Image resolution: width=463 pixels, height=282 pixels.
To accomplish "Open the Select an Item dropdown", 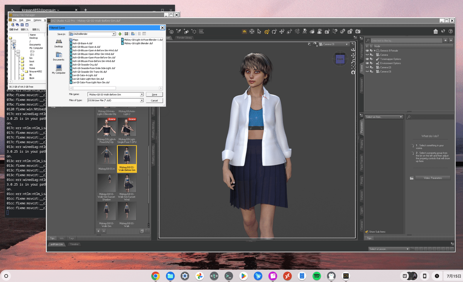I will tap(384, 117).
